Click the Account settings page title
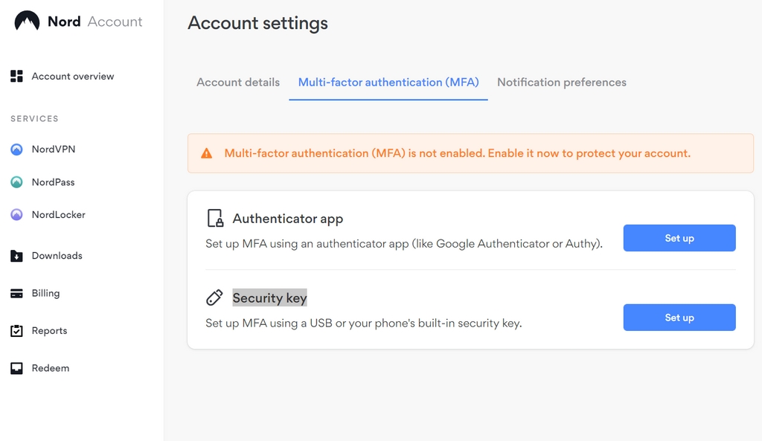The width and height of the screenshot is (762, 441). [258, 23]
